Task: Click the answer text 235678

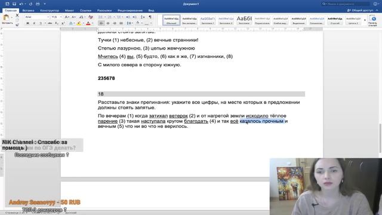Action: [106, 78]
